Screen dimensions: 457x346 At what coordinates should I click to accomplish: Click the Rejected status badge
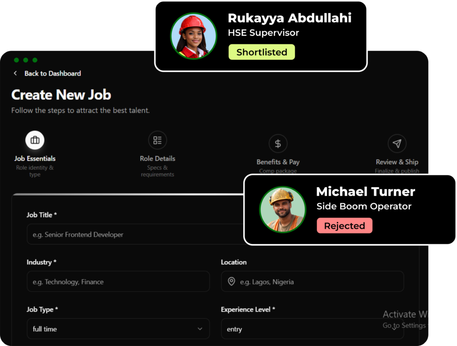(x=345, y=226)
